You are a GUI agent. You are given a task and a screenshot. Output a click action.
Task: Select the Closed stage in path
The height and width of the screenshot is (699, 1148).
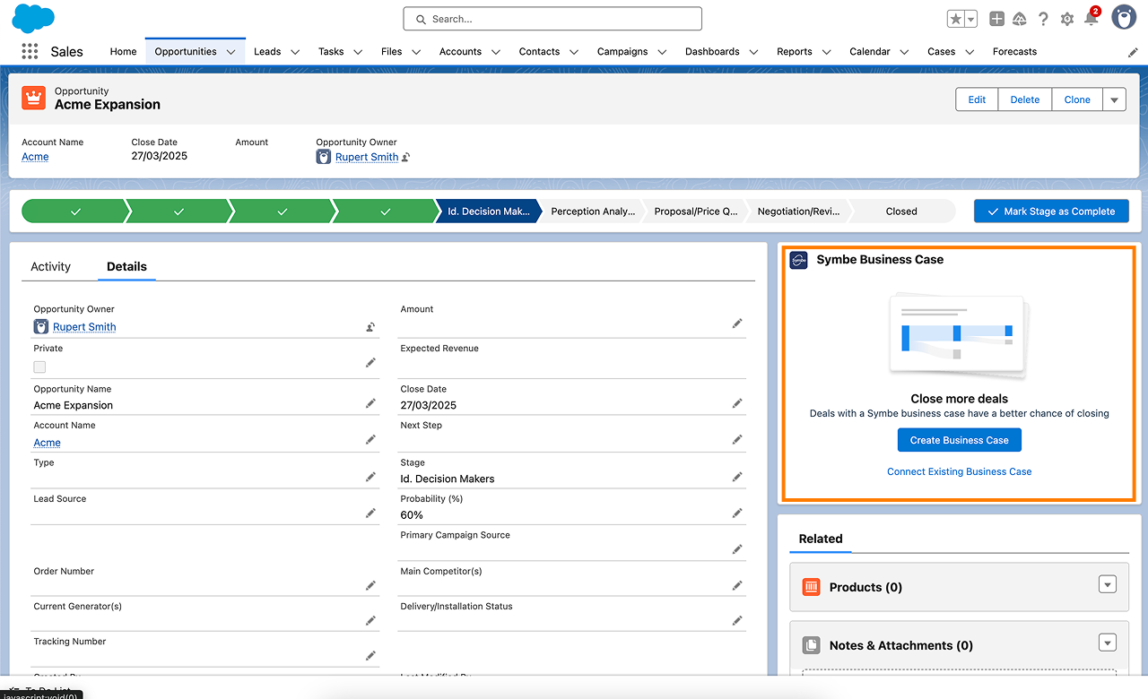(x=901, y=211)
